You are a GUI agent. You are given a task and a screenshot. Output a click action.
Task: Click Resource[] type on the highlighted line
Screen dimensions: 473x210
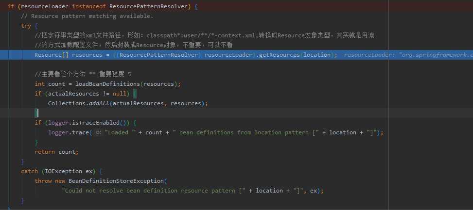(x=51, y=55)
